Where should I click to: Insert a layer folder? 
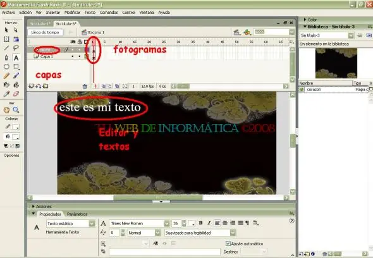point(46,86)
